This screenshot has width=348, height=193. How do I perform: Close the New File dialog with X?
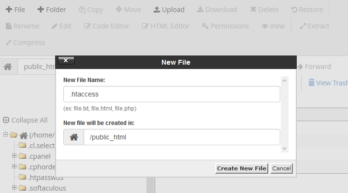[66, 60]
